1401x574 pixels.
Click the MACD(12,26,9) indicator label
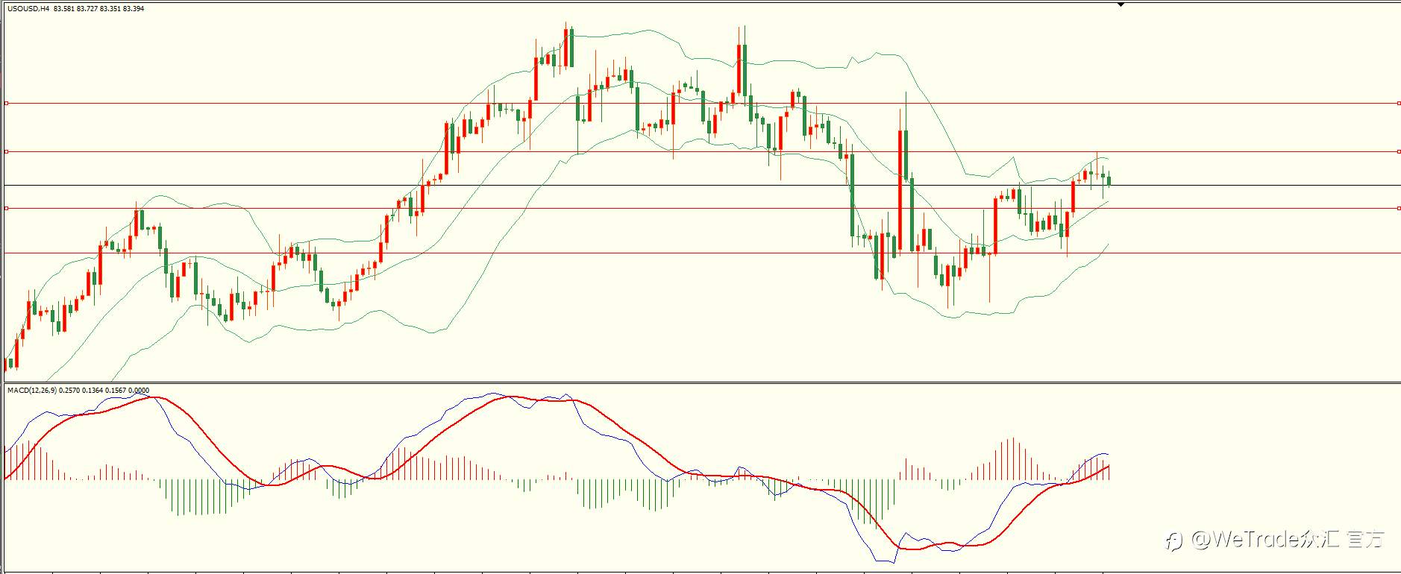[x=32, y=391]
